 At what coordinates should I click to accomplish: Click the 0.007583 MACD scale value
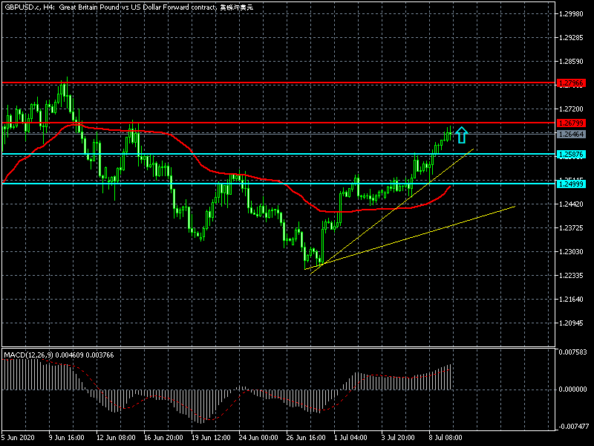pyautogui.click(x=572, y=352)
